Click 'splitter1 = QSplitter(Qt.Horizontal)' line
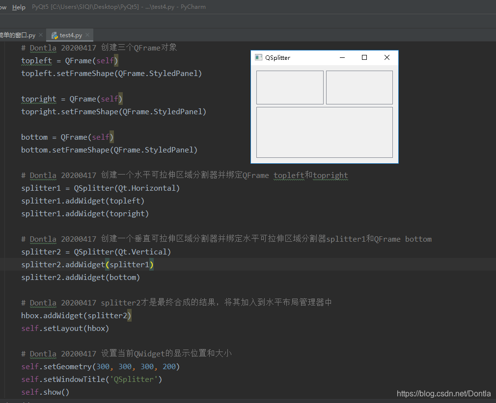This screenshot has width=496, height=403. coord(100,188)
